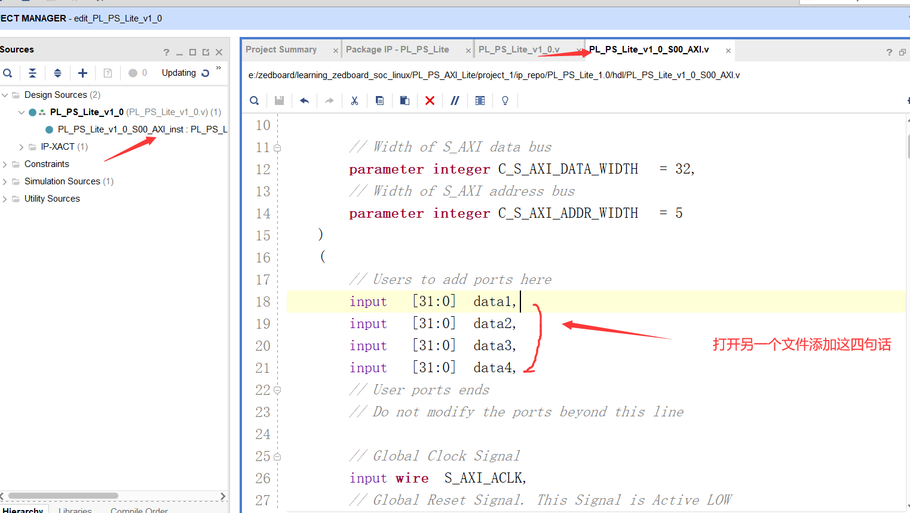Expand all items in Sources panel
The image size is (910, 513).
[x=57, y=73]
